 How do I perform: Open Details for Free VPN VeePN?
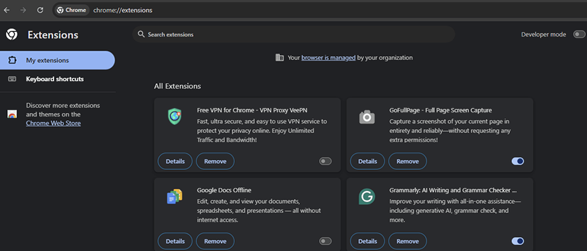click(x=175, y=162)
